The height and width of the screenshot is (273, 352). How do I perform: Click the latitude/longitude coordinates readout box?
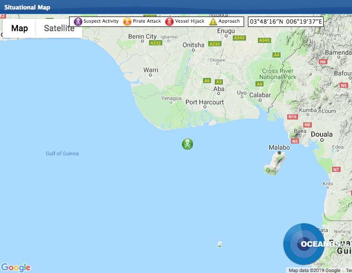point(285,21)
